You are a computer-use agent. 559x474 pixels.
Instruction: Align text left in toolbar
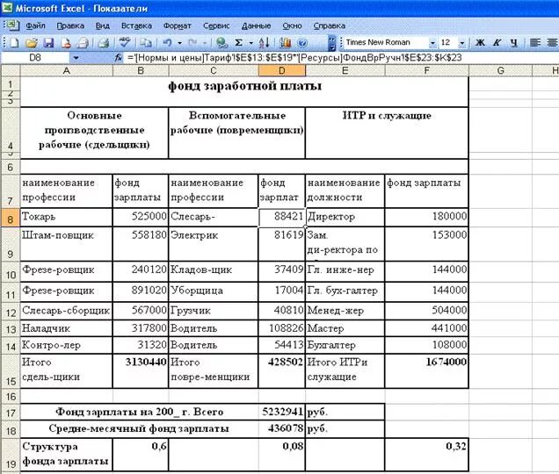coord(534,43)
